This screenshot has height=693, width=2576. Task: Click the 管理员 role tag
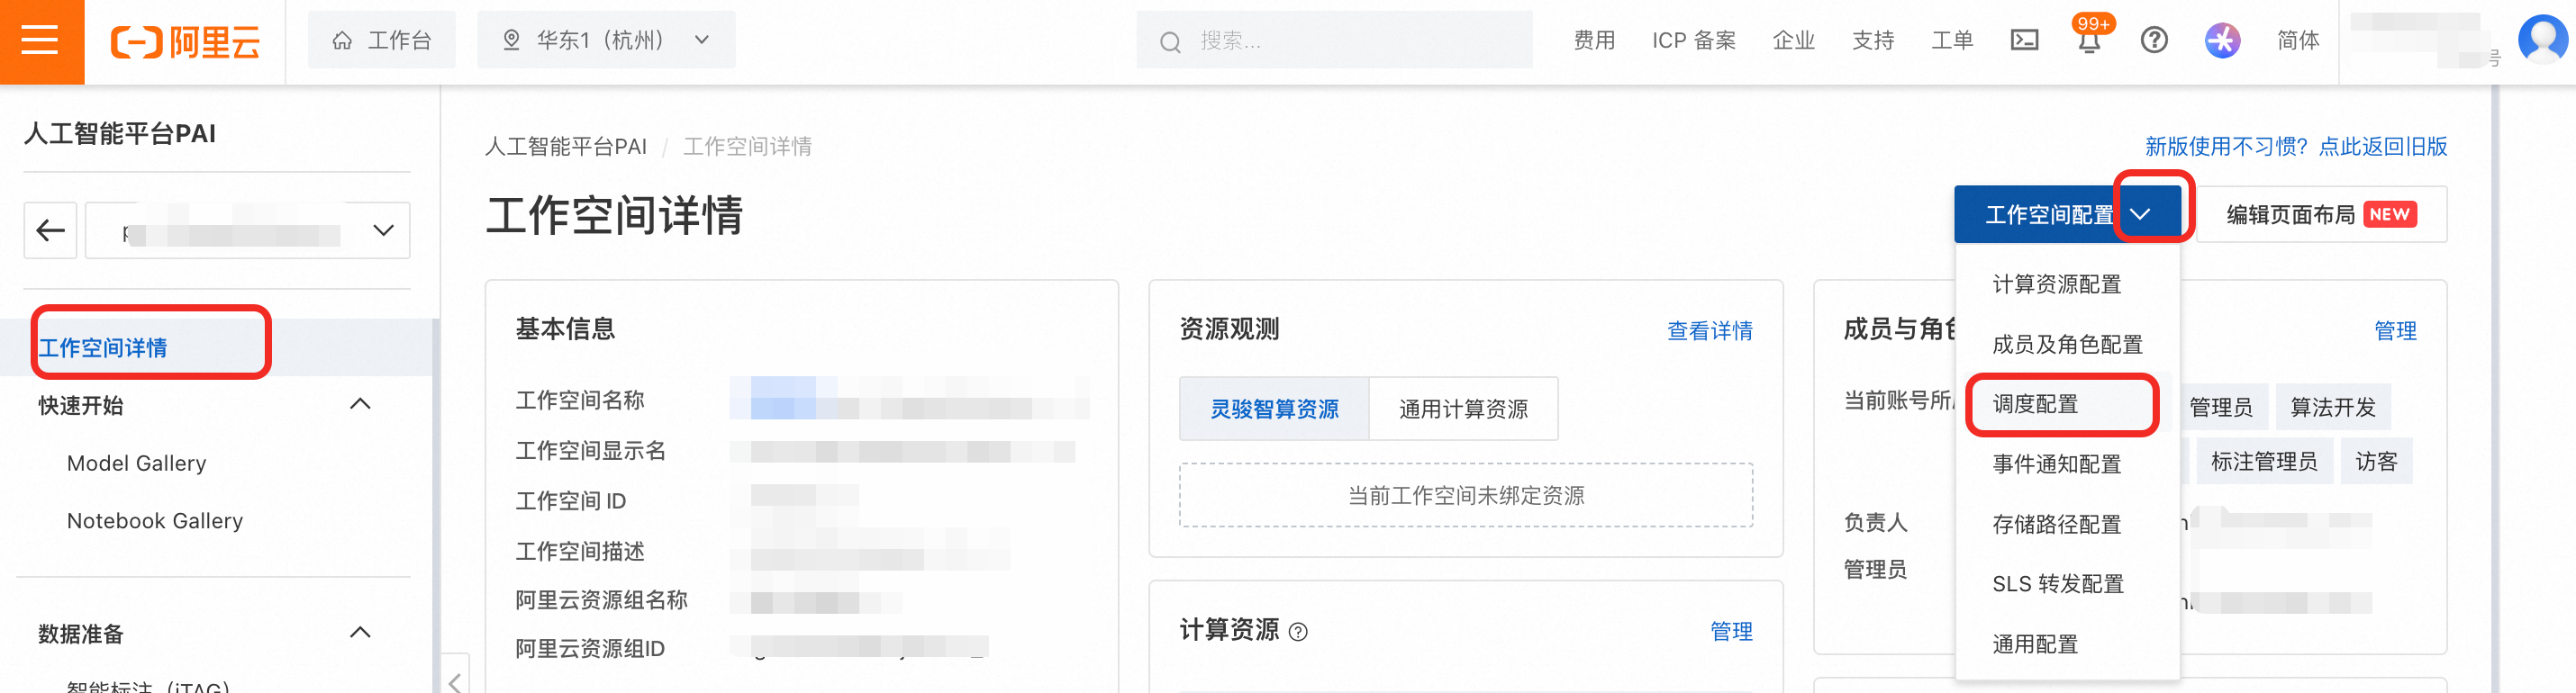2220,408
